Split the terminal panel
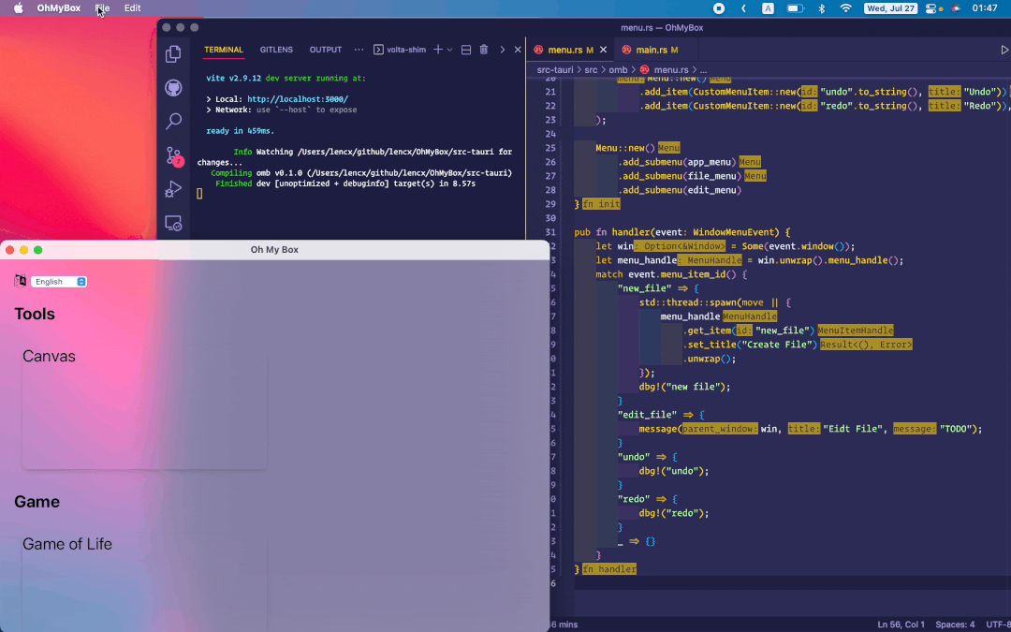The width and height of the screenshot is (1011, 632). [x=466, y=50]
